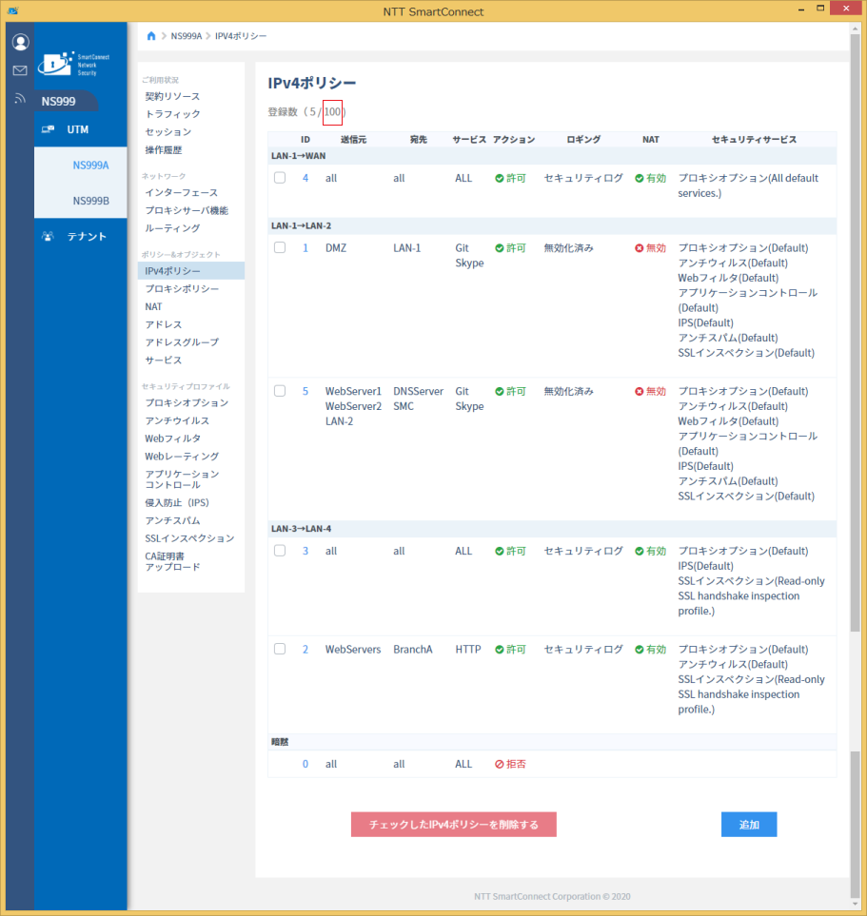Click the scrollbar down arrow

click(x=856, y=905)
